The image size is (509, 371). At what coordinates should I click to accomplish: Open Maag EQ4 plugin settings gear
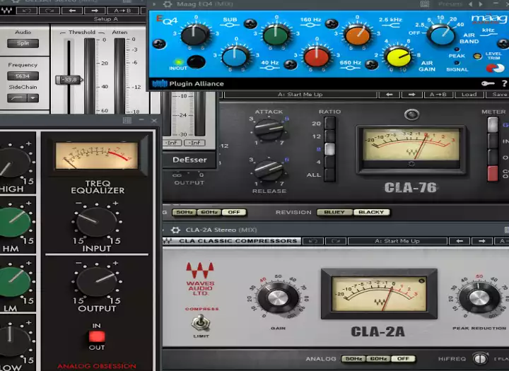(x=168, y=4)
